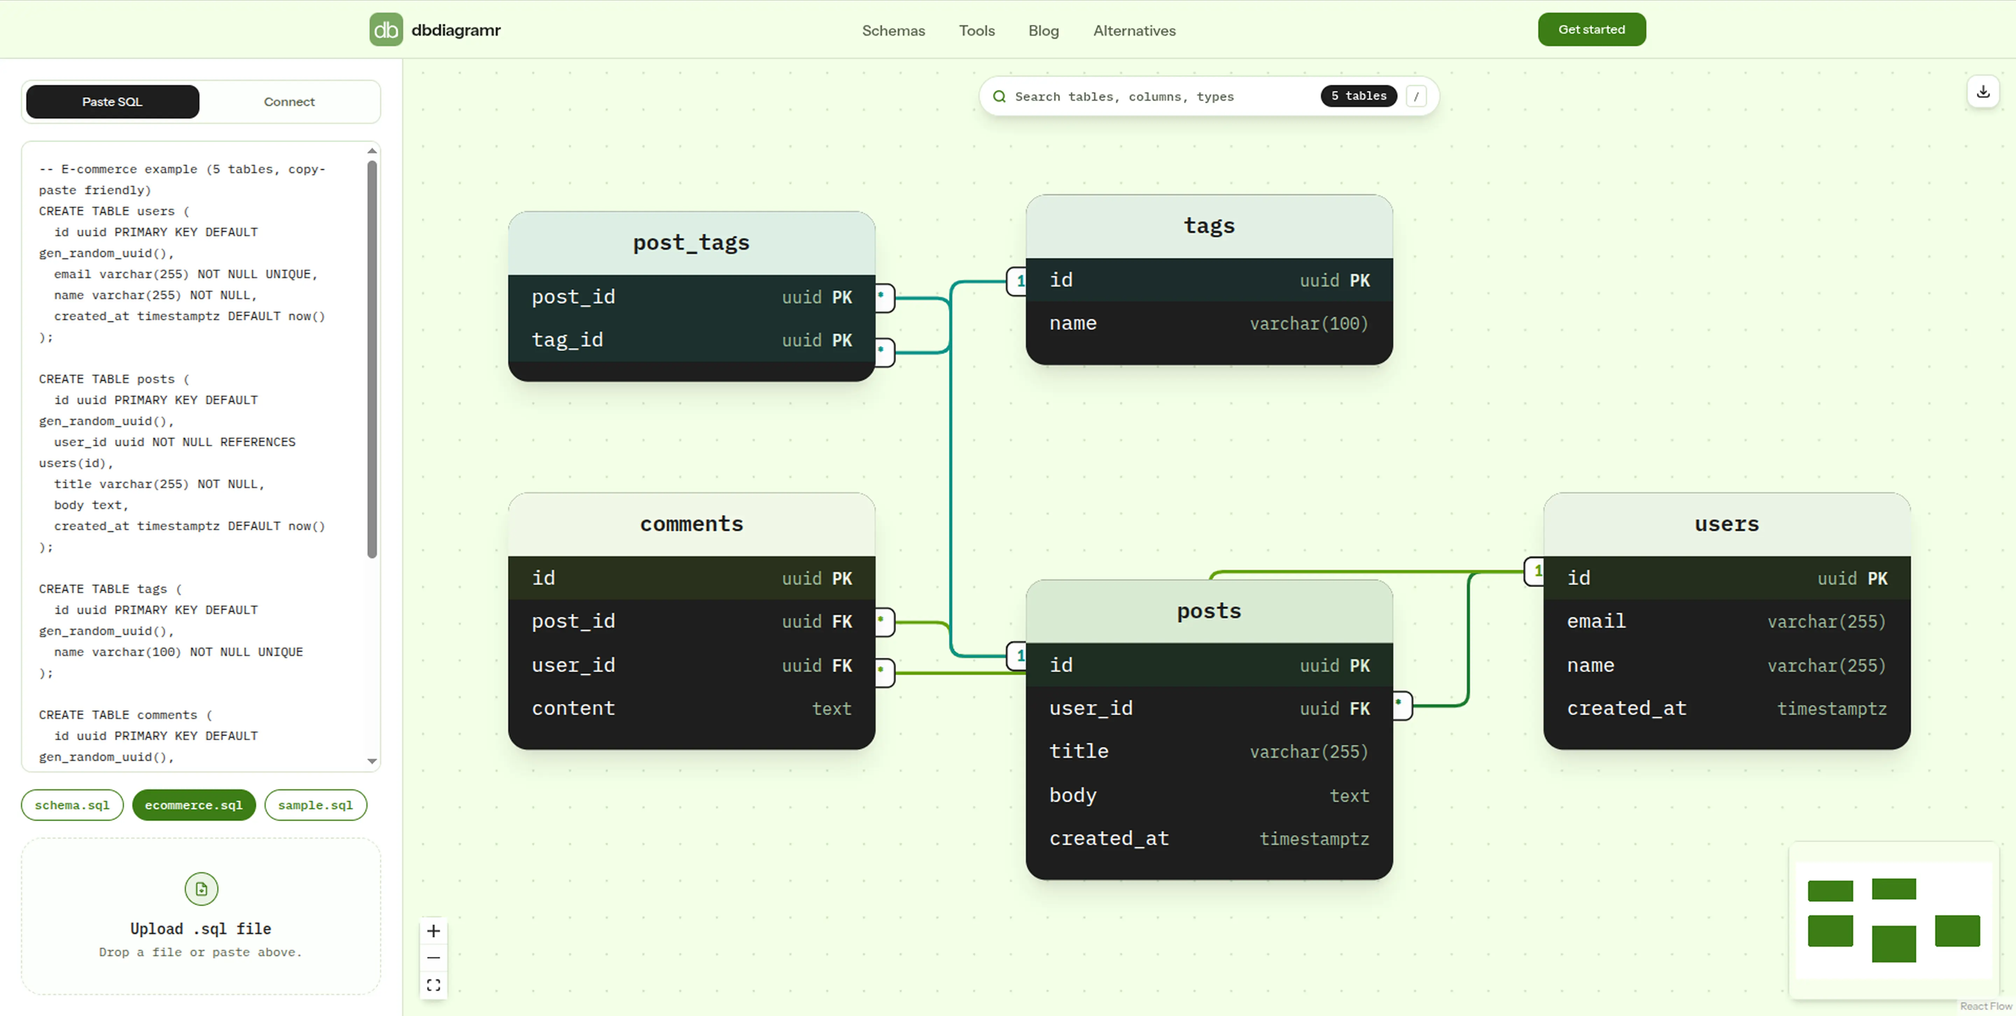The image size is (2016, 1016).
Task: Click the SQL editor scrollbar thumb
Action: pos(372,360)
